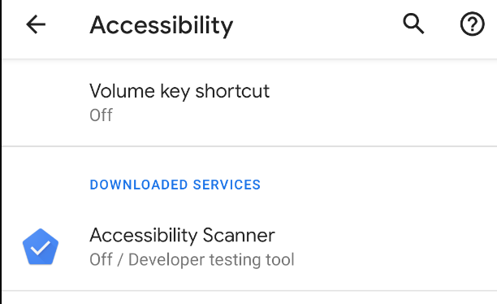497x304 pixels.
Task: Click the Off status under Volume key shortcut
Action: coord(101,115)
